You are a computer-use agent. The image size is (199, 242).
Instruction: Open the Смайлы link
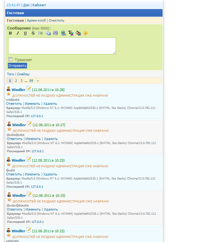point(23,74)
